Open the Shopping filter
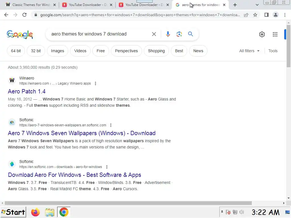This screenshot has height=218, width=291. (157, 51)
